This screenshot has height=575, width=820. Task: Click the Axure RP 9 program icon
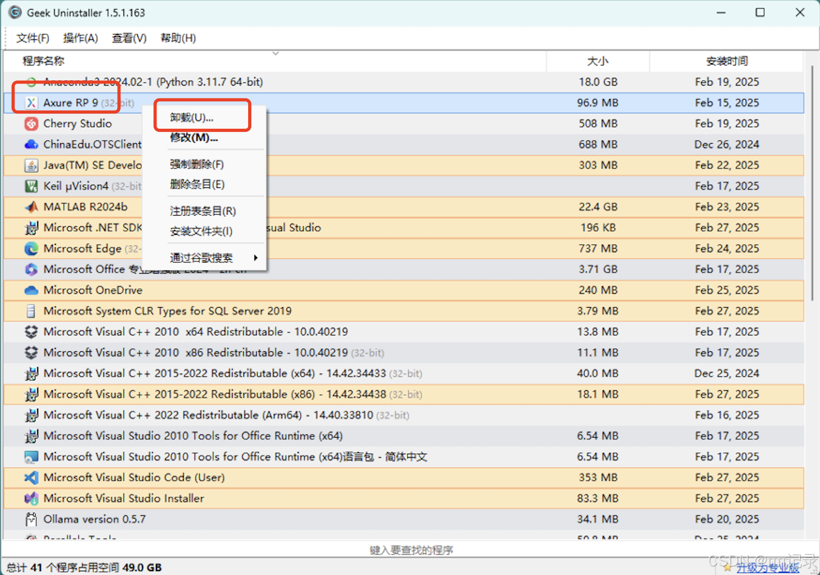pyautogui.click(x=31, y=103)
